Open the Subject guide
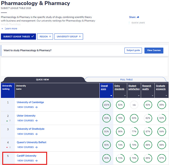 [x=133, y=51]
